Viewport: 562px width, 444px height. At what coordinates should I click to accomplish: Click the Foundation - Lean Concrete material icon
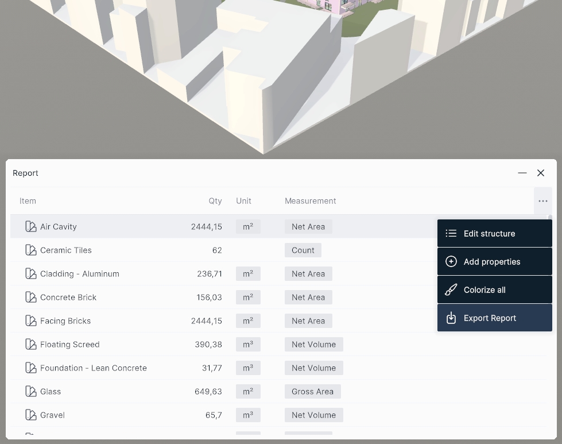tap(31, 368)
